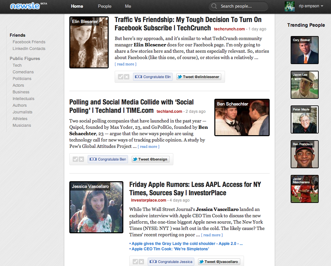Open rip empson account dropdown

point(322,6)
